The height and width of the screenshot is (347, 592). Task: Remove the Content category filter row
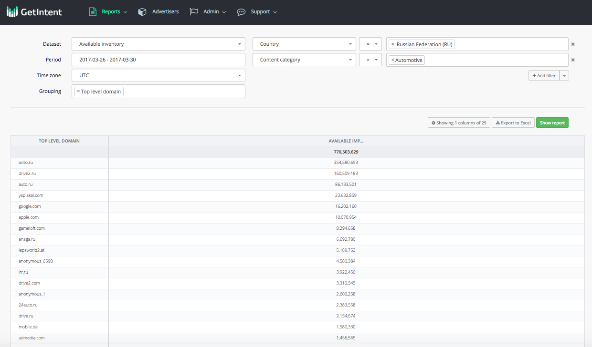pos(573,60)
